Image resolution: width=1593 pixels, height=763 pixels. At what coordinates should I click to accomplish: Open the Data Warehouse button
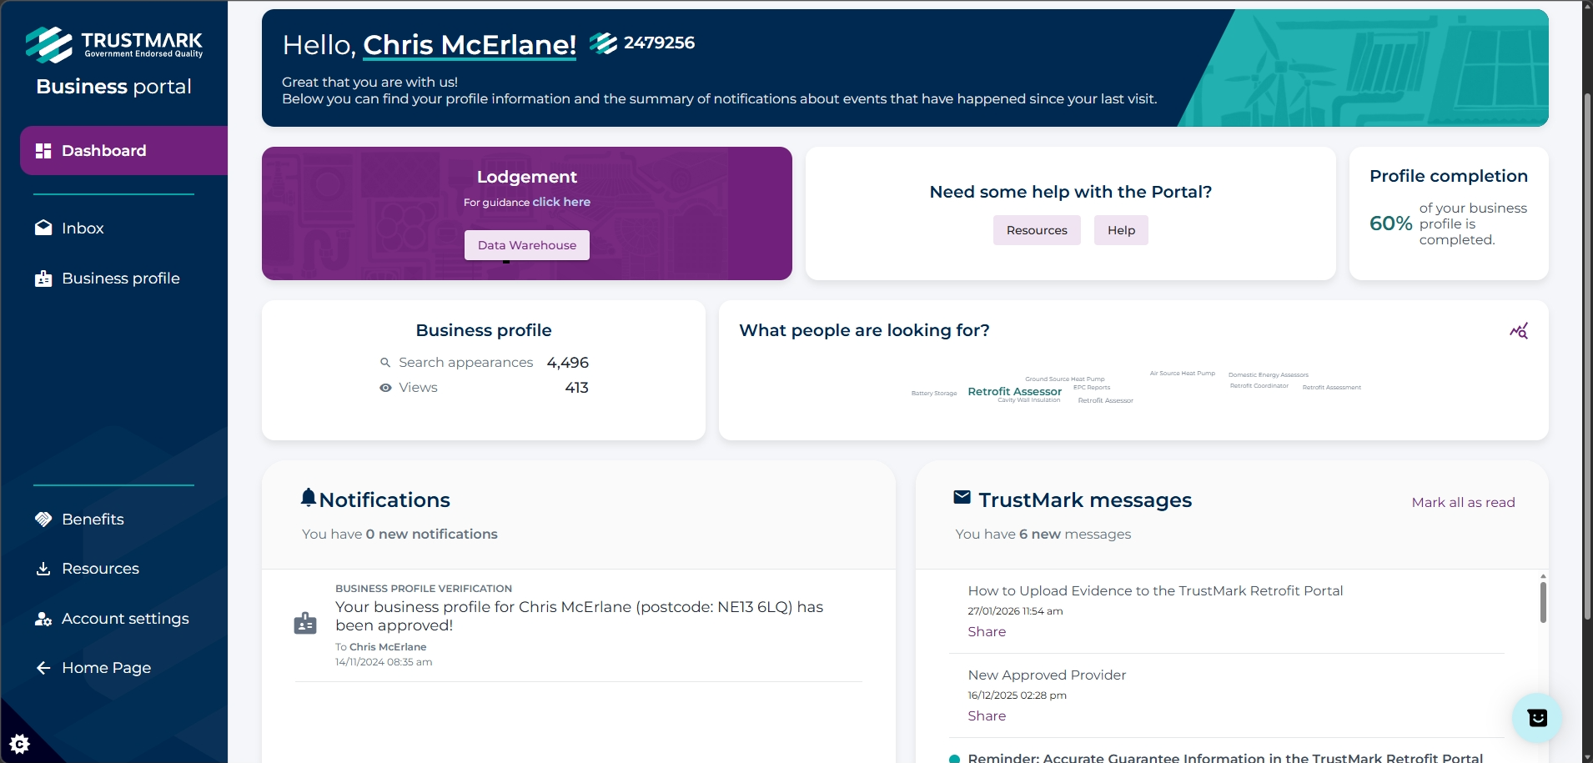(527, 245)
